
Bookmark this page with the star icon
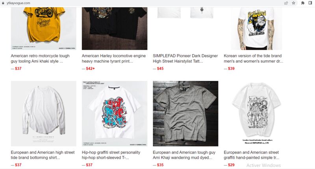click(293, 3)
